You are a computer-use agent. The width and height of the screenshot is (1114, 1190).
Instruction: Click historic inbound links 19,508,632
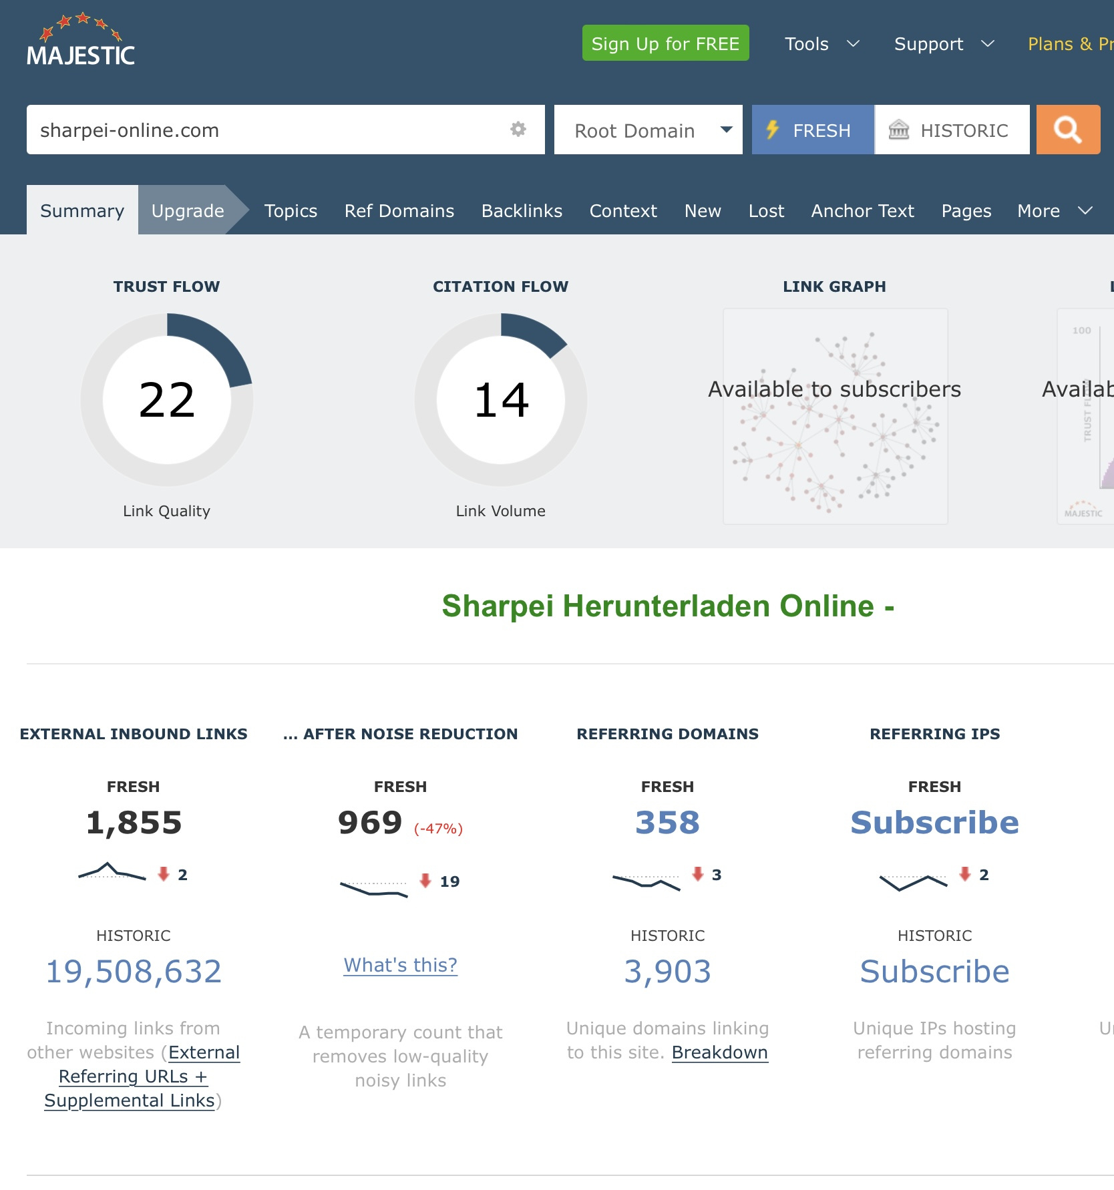pos(134,971)
